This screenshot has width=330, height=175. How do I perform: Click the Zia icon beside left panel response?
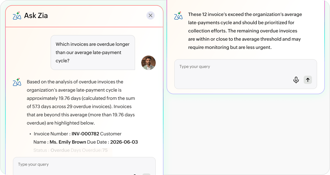(x=17, y=82)
